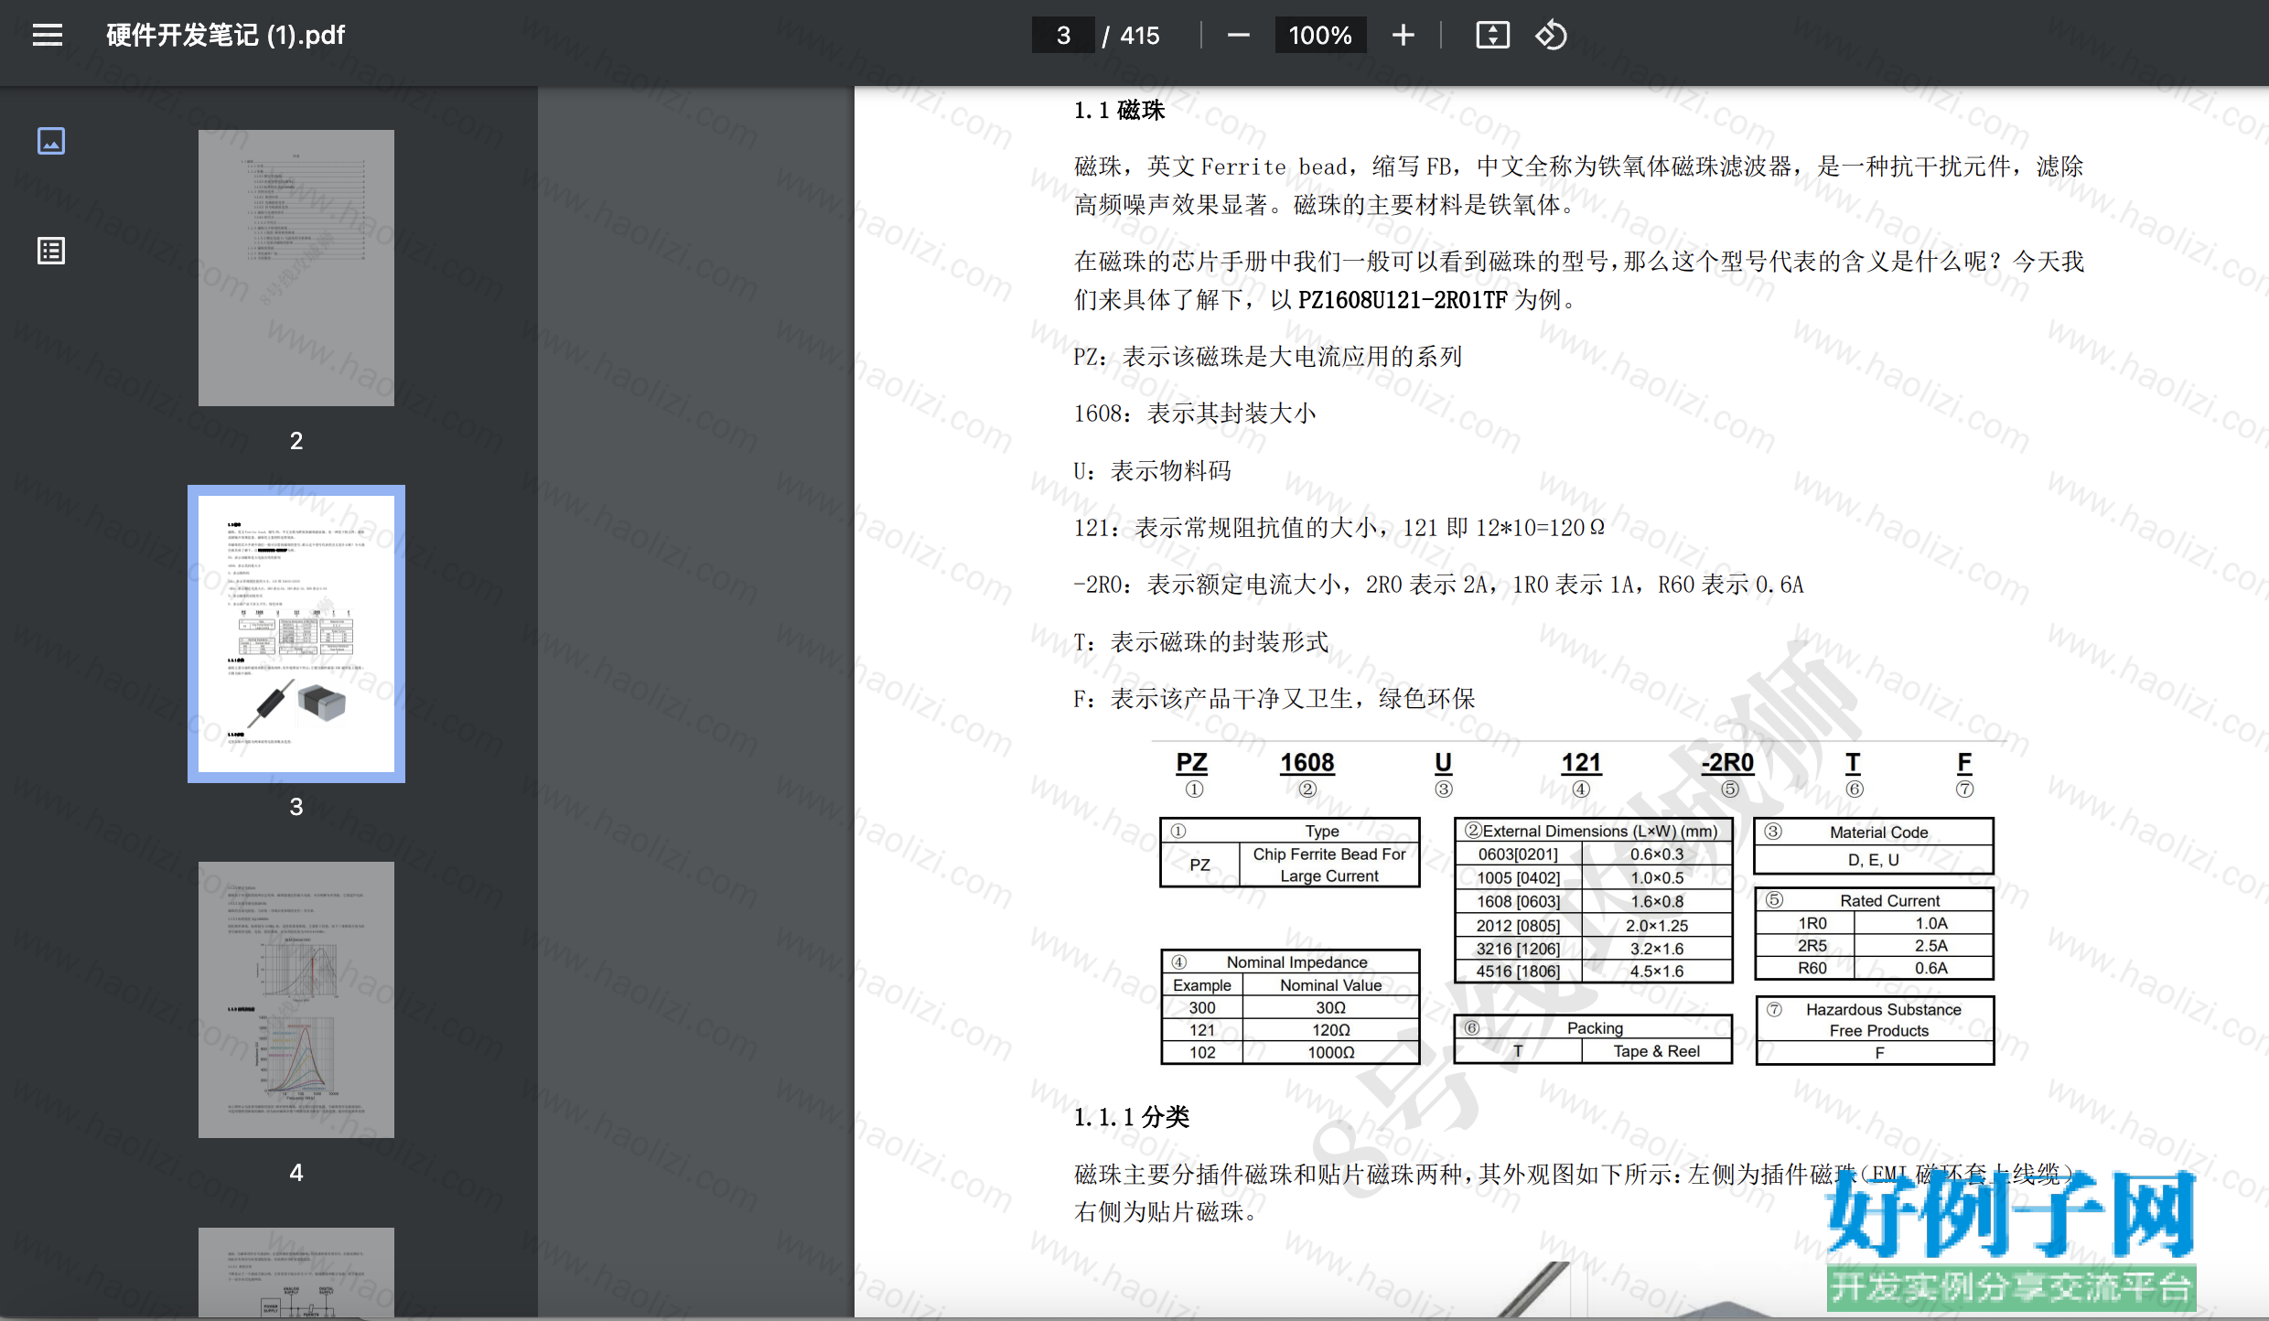Show the page thumbnails view icon
Image resolution: width=2269 pixels, height=1321 pixels.
tap(51, 141)
